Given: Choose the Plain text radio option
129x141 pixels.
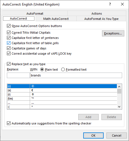Looking at the screenshot, I should [42, 70].
